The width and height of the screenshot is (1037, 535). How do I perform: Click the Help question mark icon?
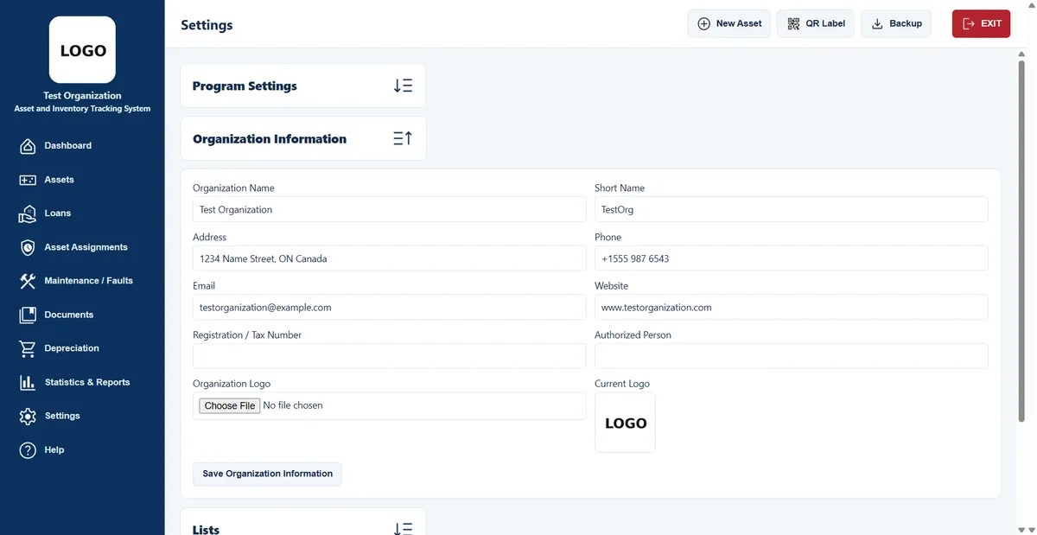(28, 449)
